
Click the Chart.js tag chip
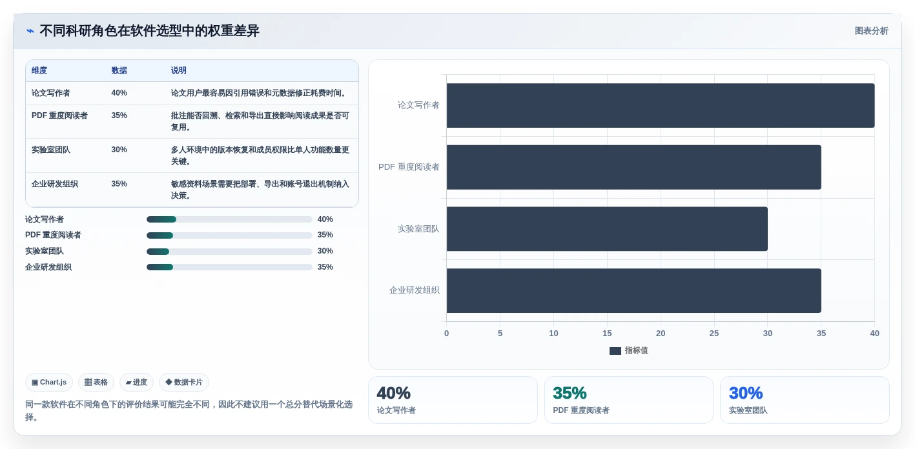(49, 382)
